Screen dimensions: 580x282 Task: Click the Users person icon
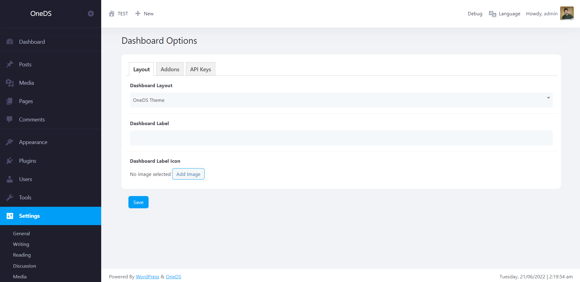click(10, 179)
